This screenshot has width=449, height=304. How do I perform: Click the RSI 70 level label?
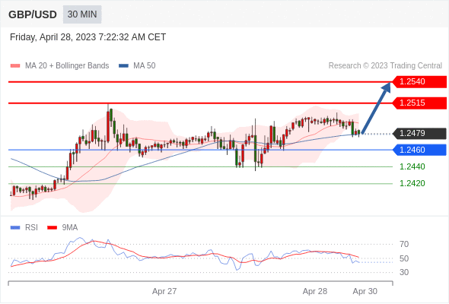coord(404,244)
